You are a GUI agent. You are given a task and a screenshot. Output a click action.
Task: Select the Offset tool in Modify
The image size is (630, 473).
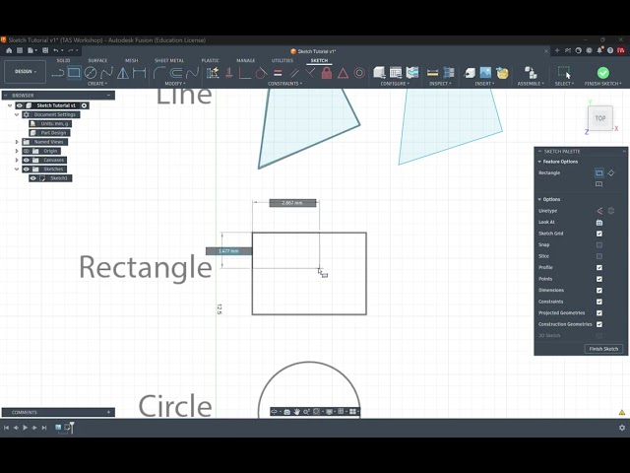coord(175,73)
